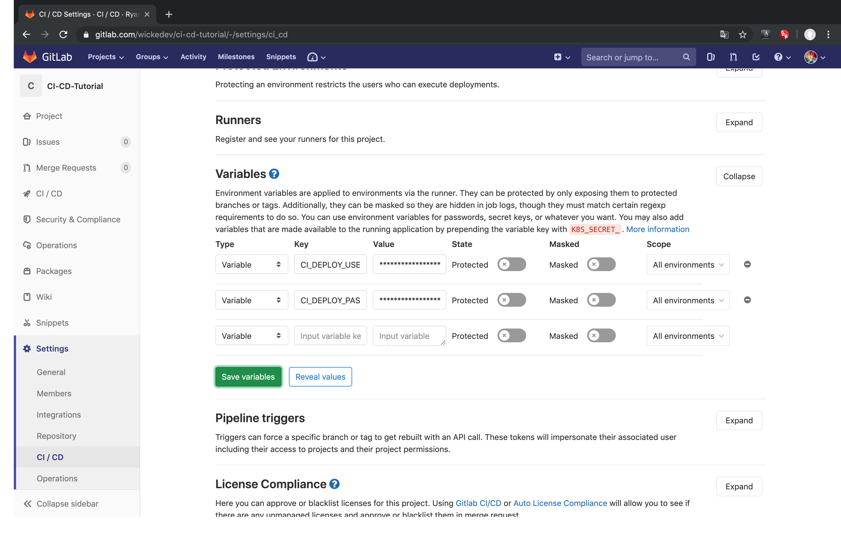
Task: Remove the CI_DEPLOY_USE variable with minus icon
Action: point(747,264)
